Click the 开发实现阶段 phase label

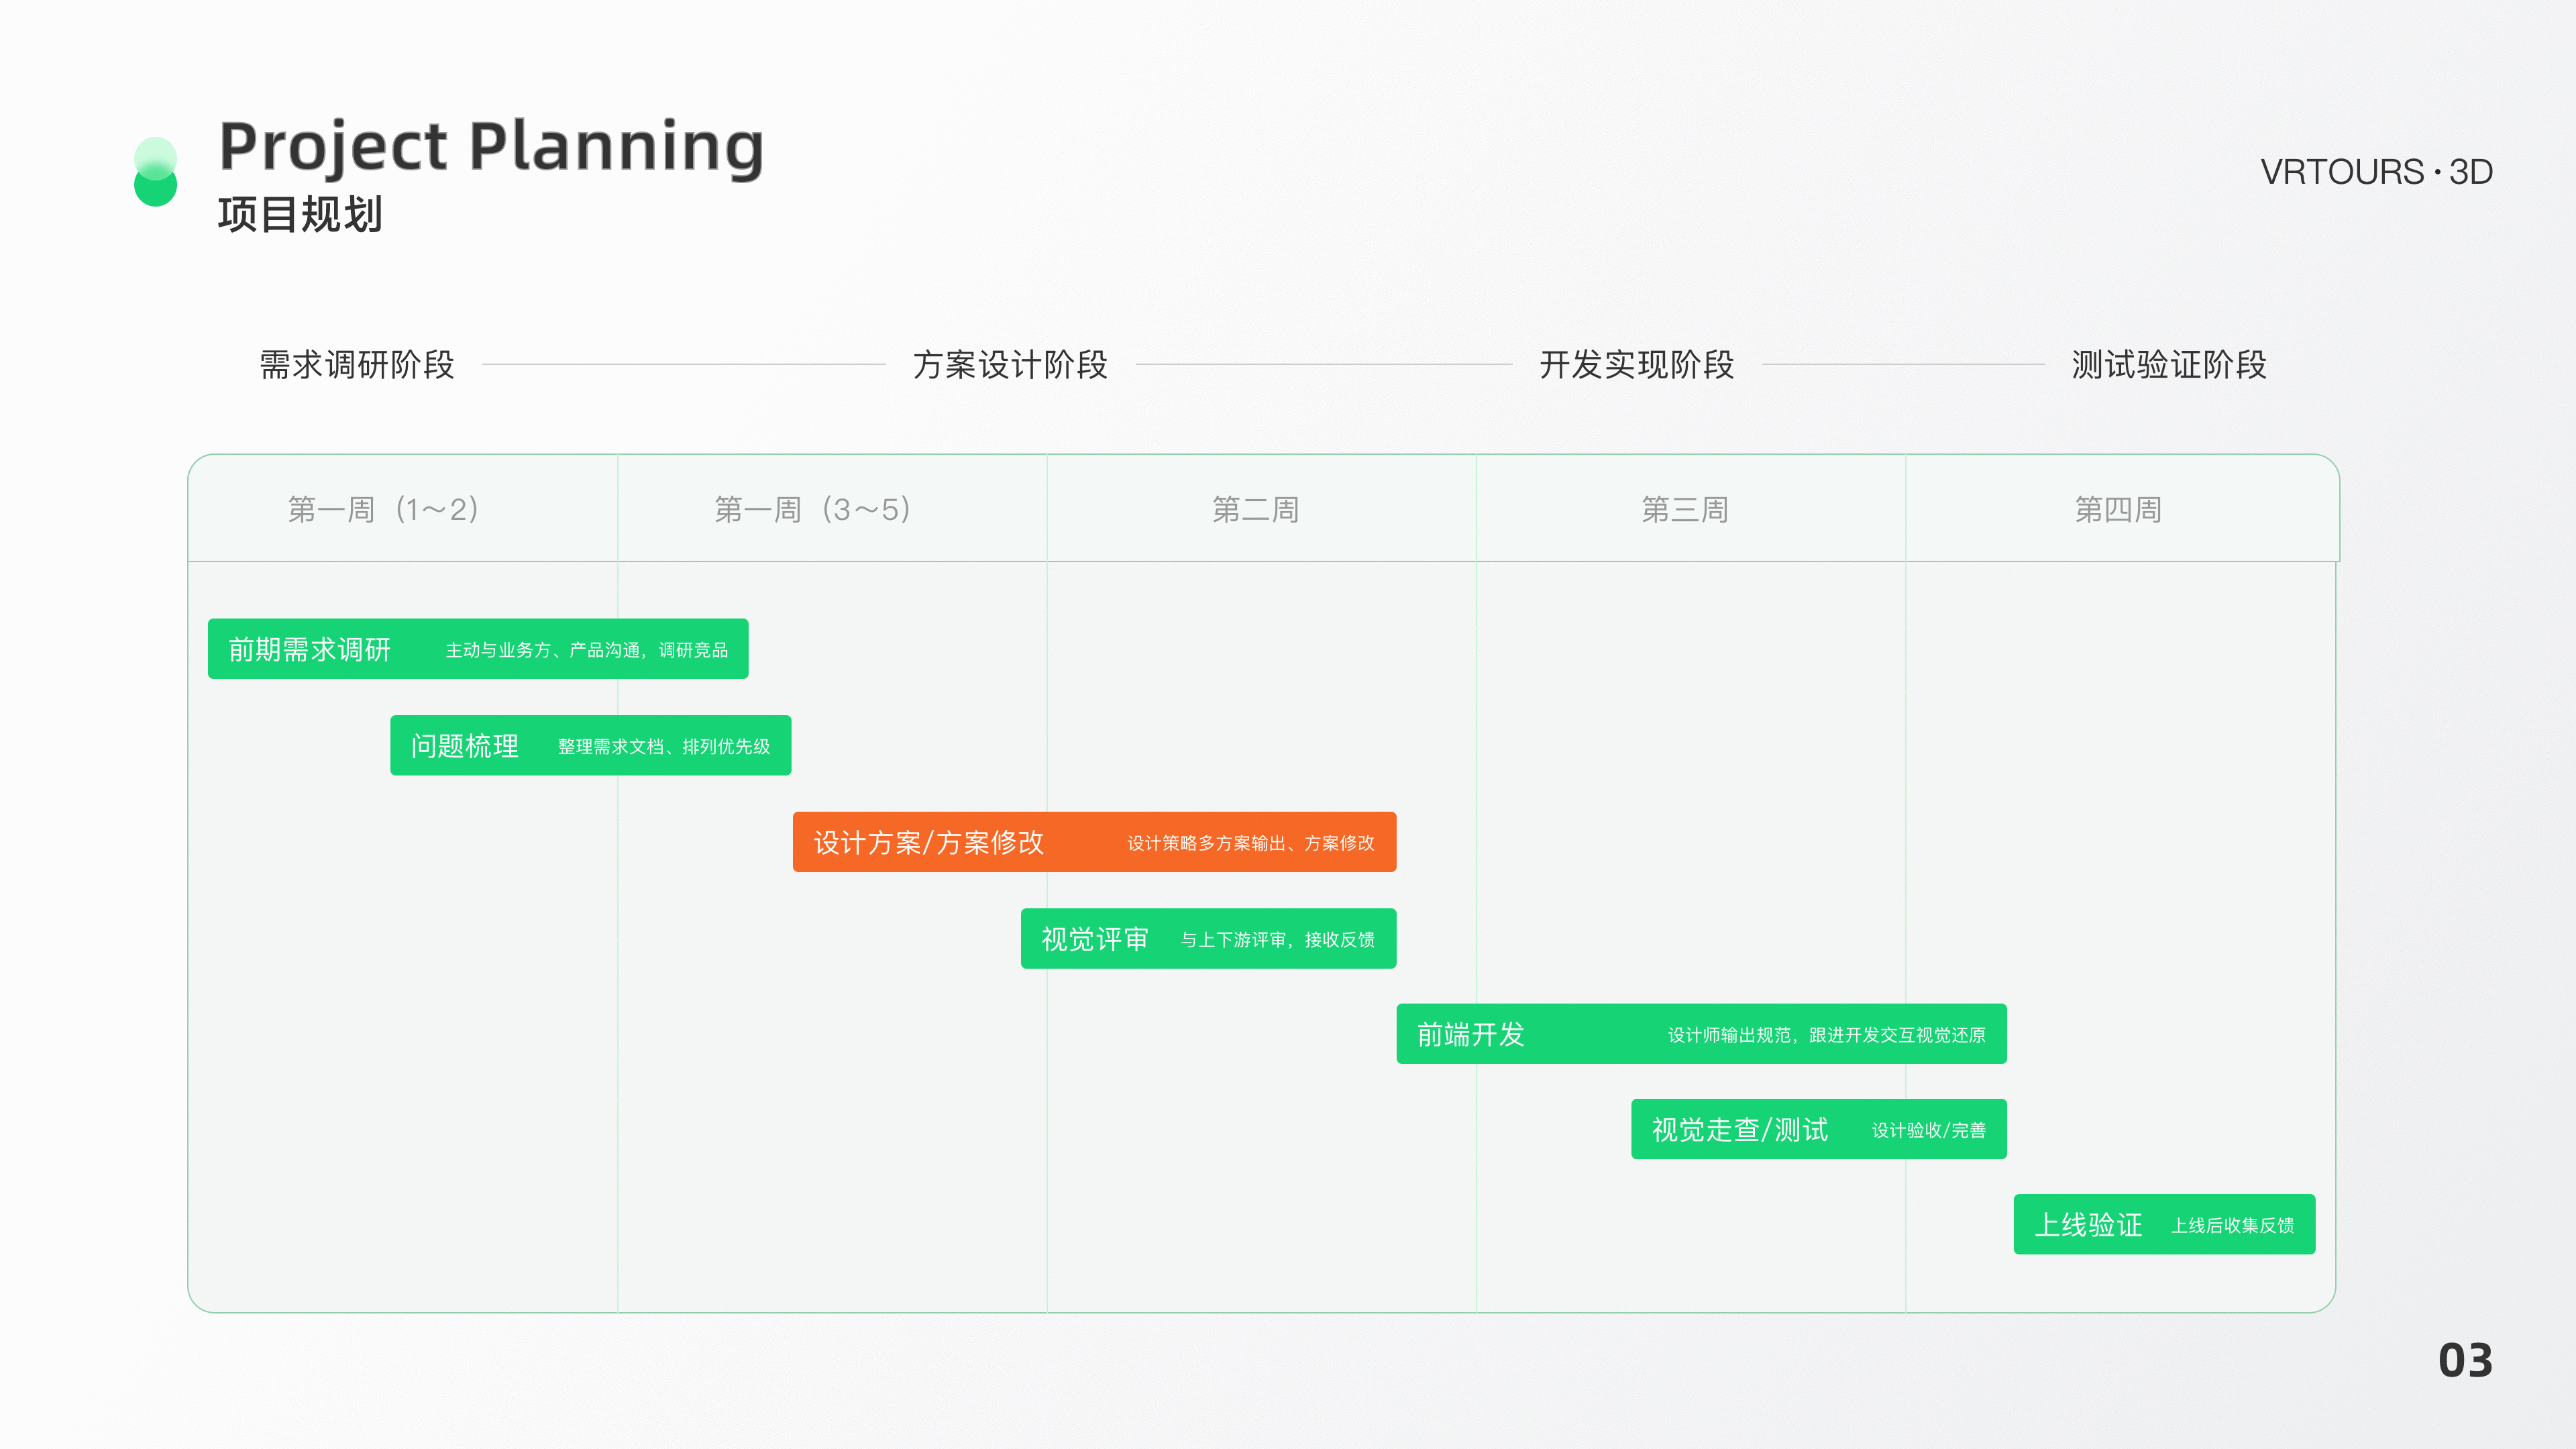tap(1637, 364)
